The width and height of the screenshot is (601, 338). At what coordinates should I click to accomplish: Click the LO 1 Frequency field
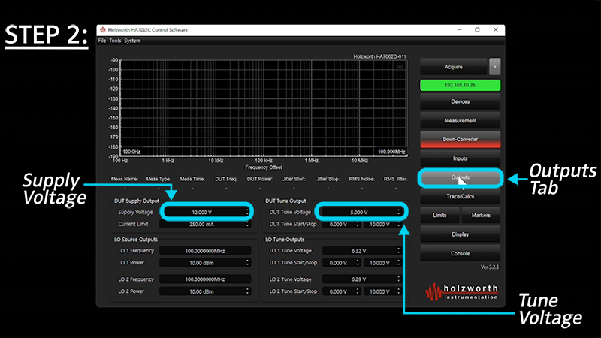point(205,251)
